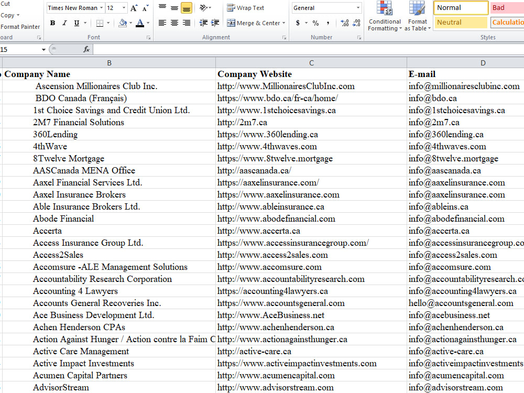Increase cell indent

point(215,23)
